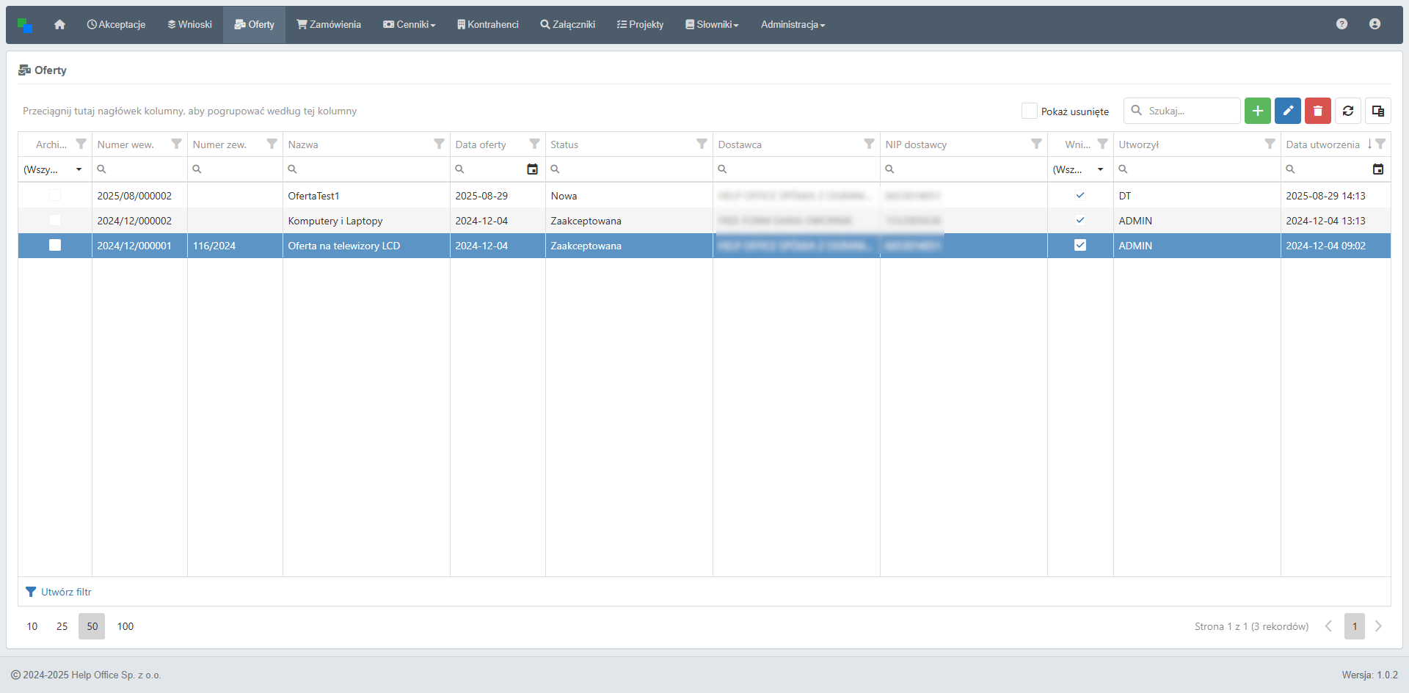The width and height of the screenshot is (1409, 693).
Task: Set page size to 100
Action: click(125, 626)
